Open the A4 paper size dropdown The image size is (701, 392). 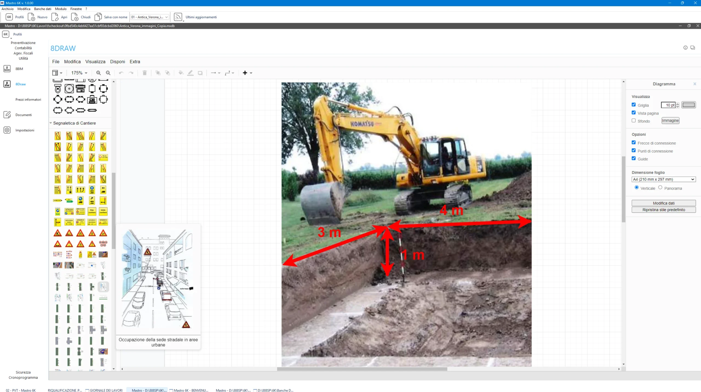[x=663, y=179]
